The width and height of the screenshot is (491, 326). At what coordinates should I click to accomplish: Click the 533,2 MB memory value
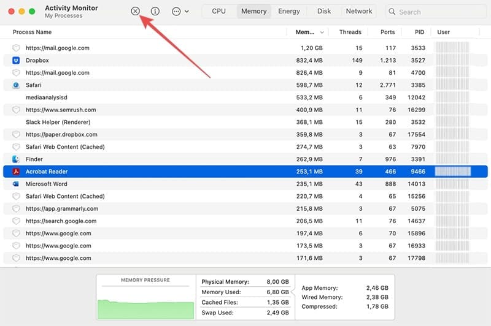tap(309, 97)
